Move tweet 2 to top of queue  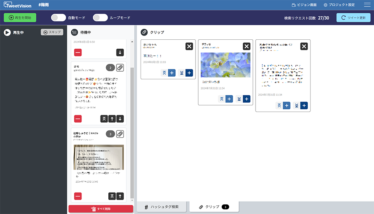pyautogui.click(x=104, y=119)
